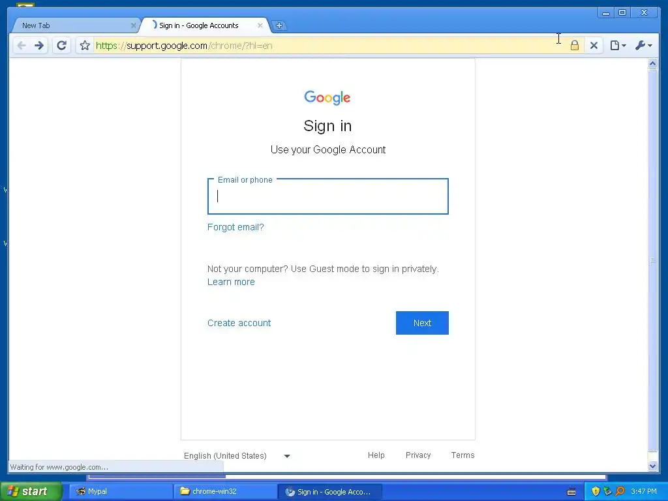Click the 3:47 PM clock
668x501 pixels.
[x=644, y=492]
